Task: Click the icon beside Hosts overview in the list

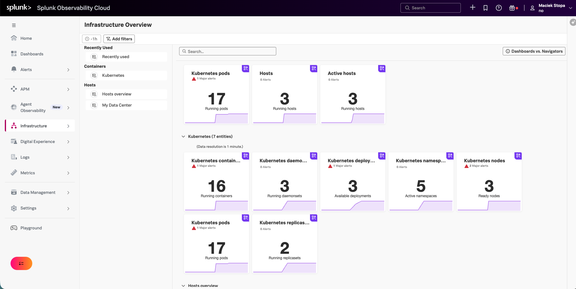Action: pos(94,94)
